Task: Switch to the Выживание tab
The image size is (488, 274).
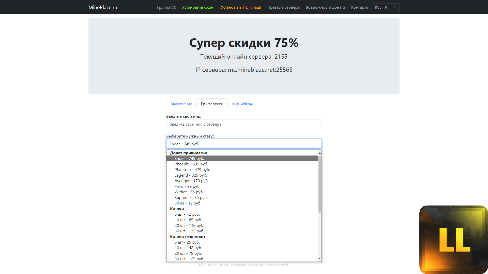Action: [181, 104]
